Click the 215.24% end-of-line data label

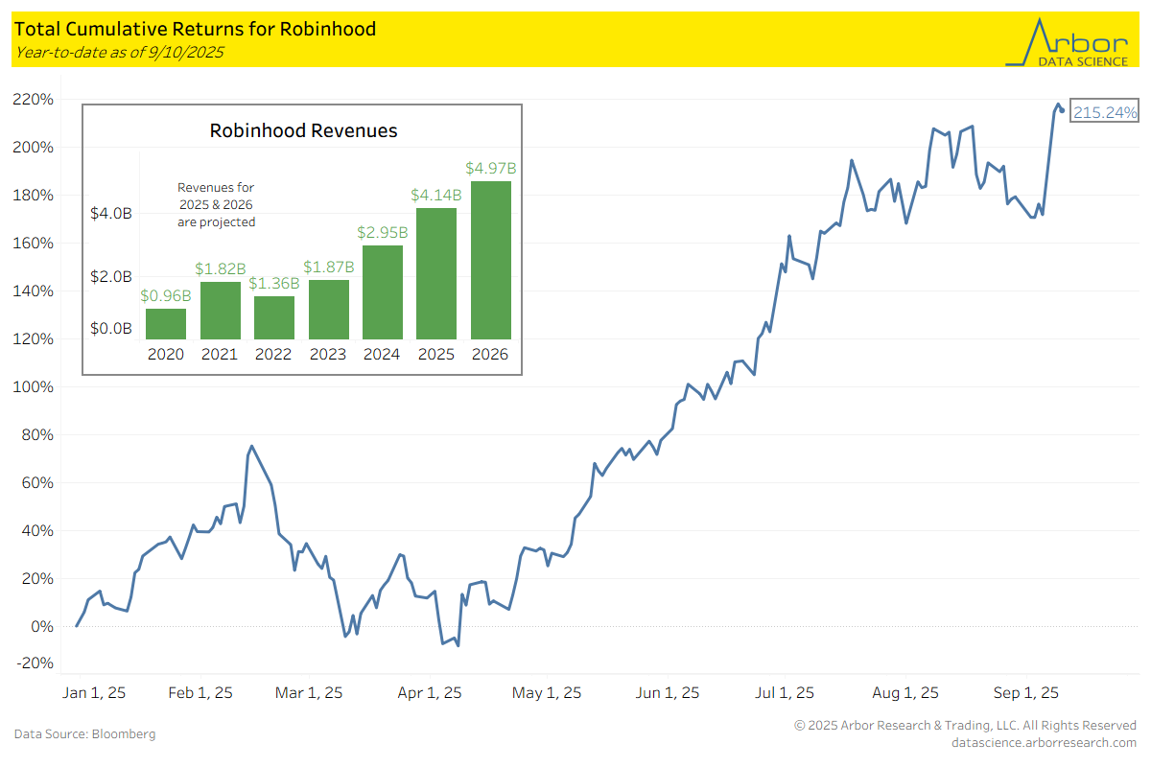(1105, 112)
